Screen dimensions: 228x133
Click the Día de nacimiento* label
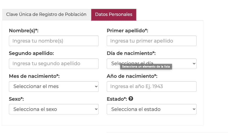(131, 53)
